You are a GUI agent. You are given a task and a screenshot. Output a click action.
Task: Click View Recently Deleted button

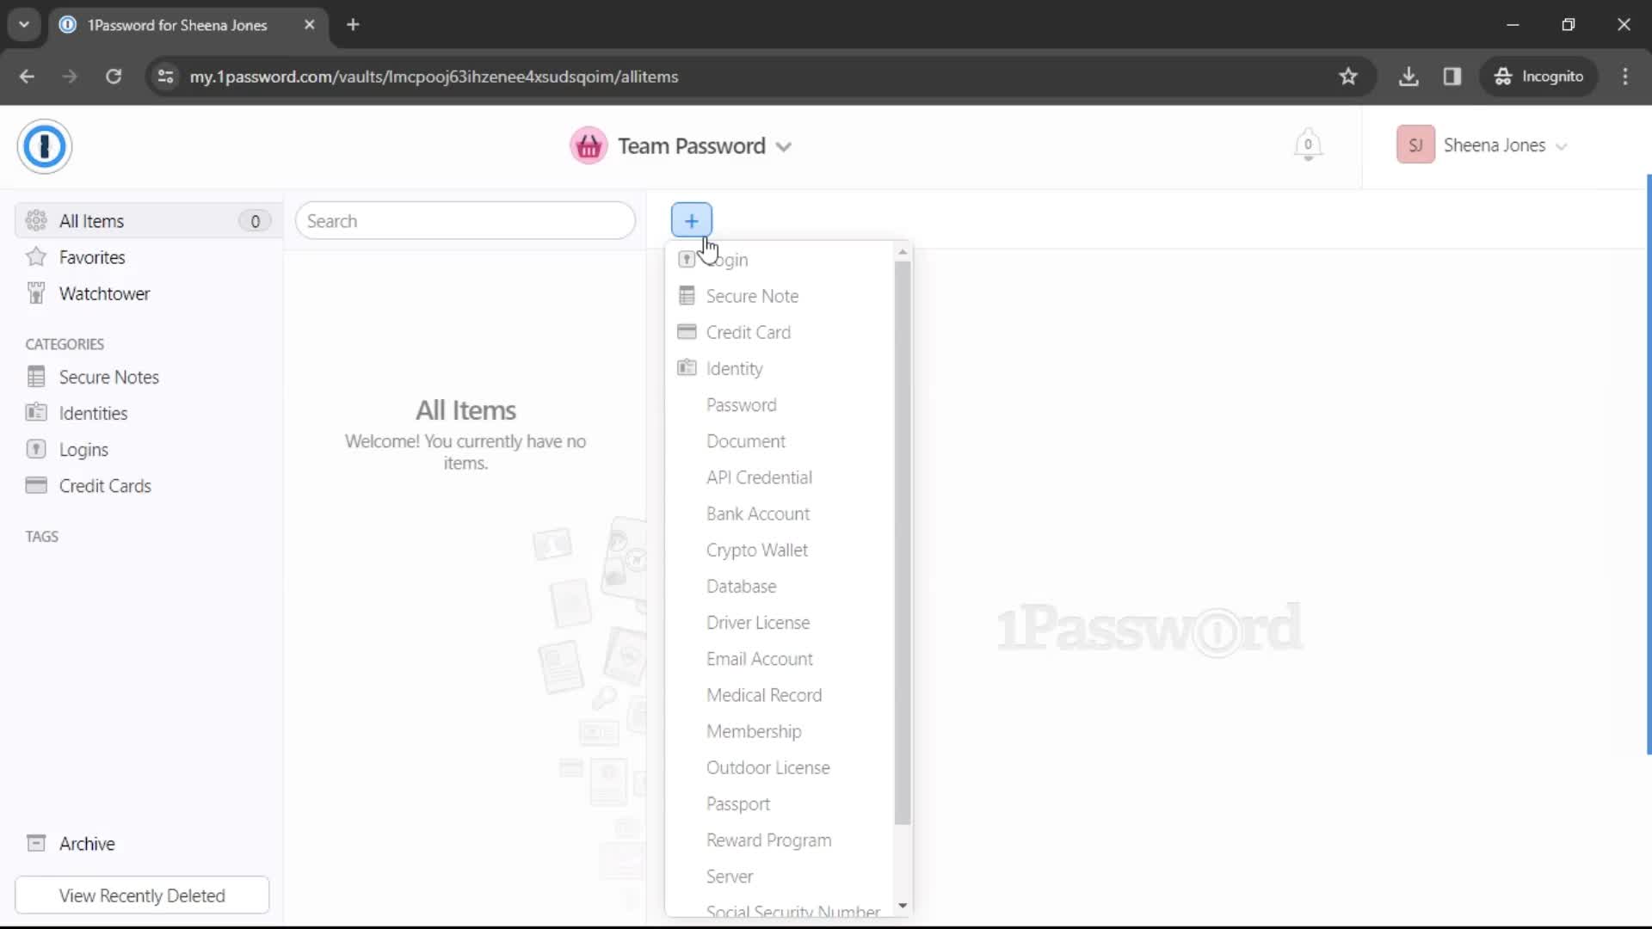pos(143,895)
